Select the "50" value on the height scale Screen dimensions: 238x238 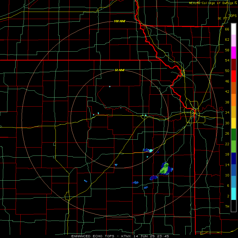tap(227, 71)
